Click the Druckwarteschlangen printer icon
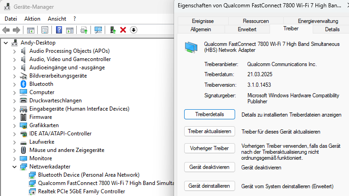 click(x=23, y=101)
